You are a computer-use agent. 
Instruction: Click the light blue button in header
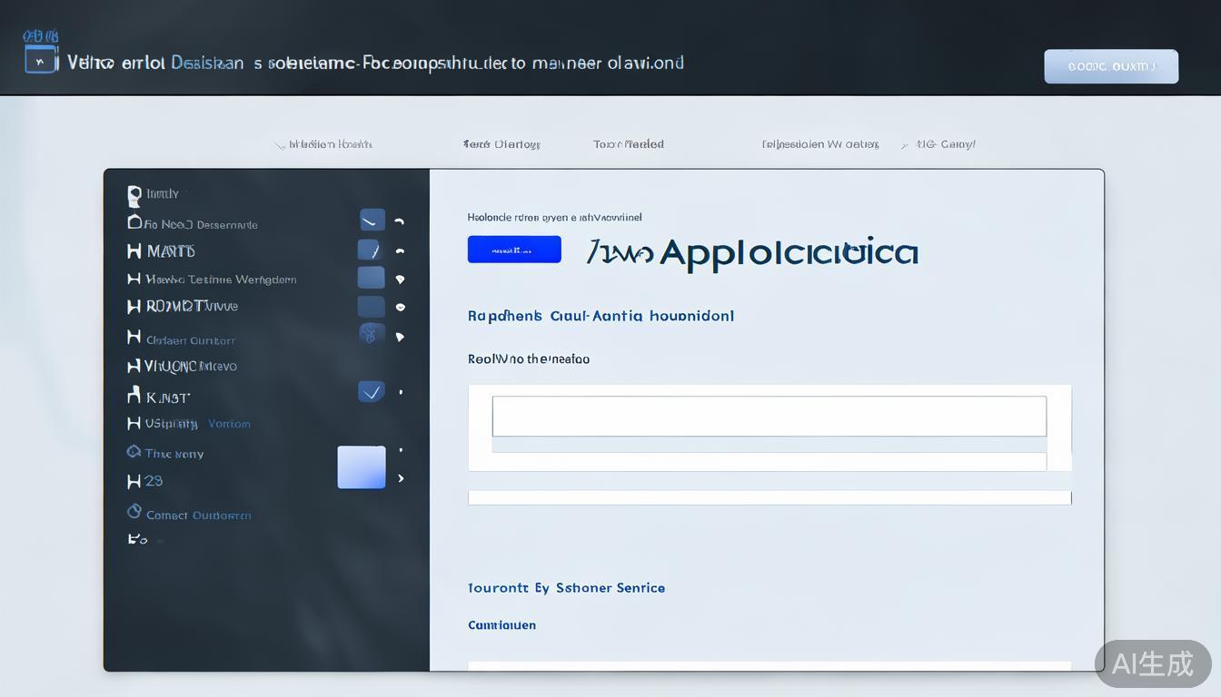[x=1111, y=66]
